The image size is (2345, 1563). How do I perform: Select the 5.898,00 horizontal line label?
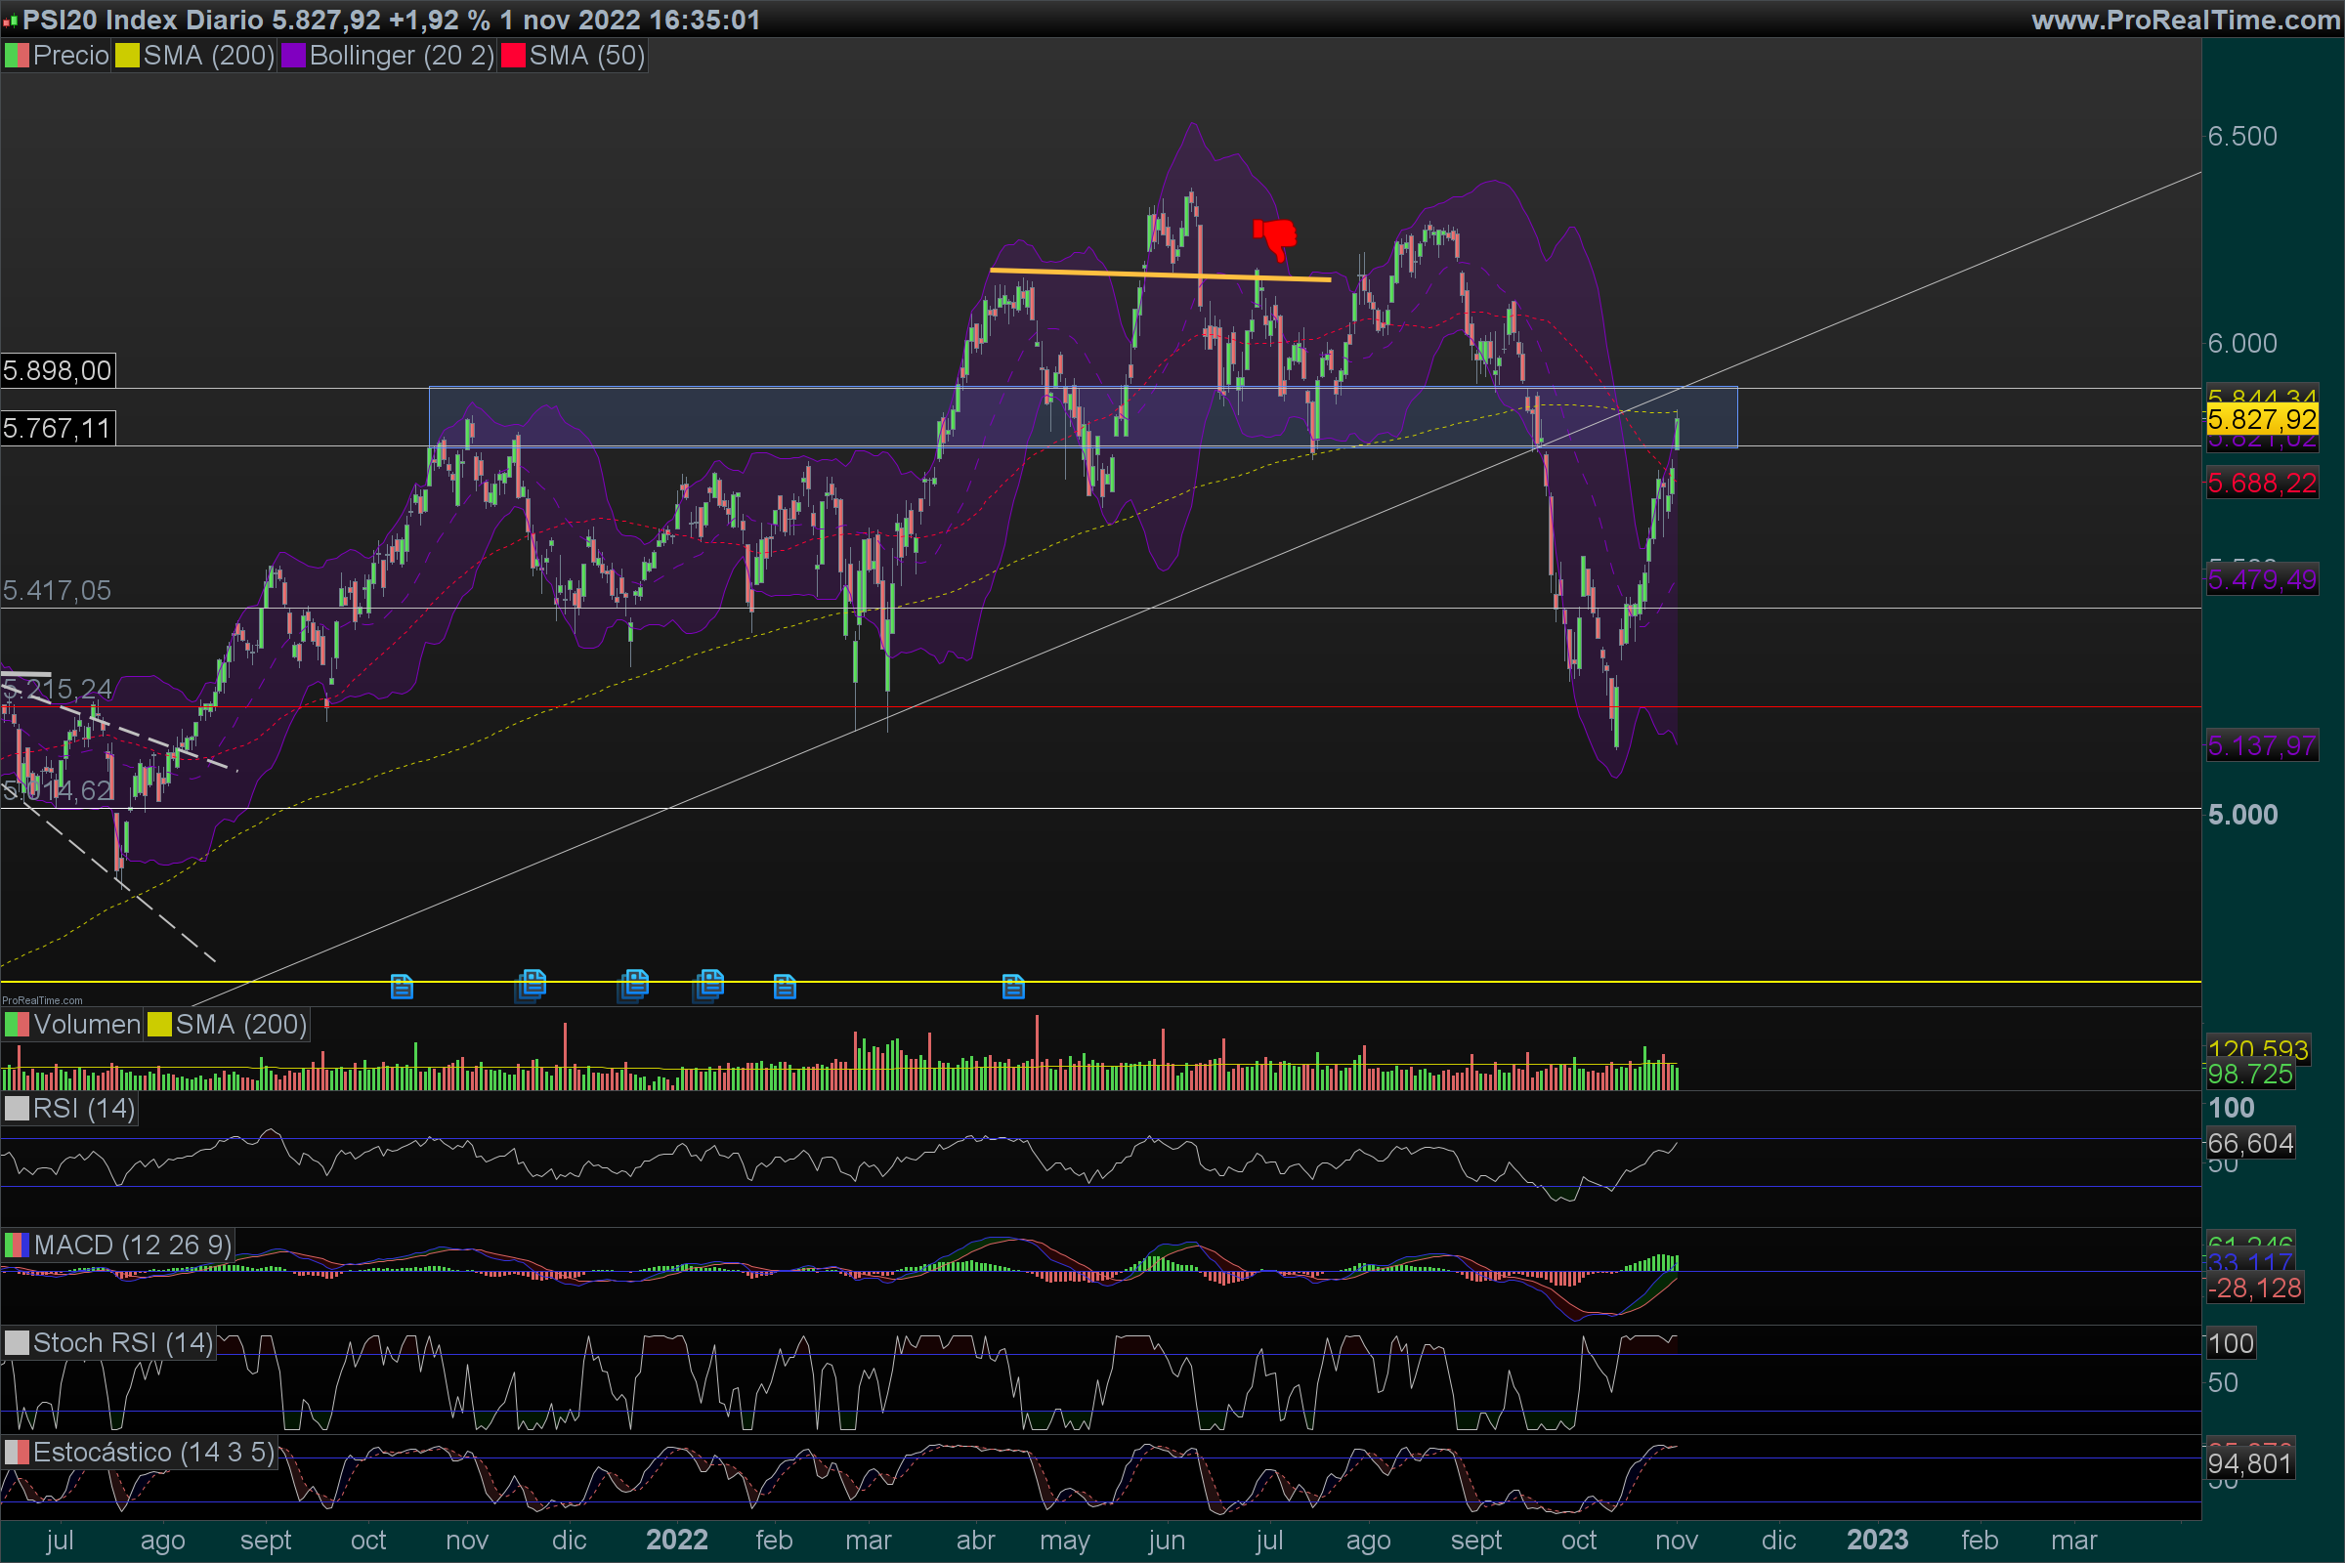click(x=58, y=371)
